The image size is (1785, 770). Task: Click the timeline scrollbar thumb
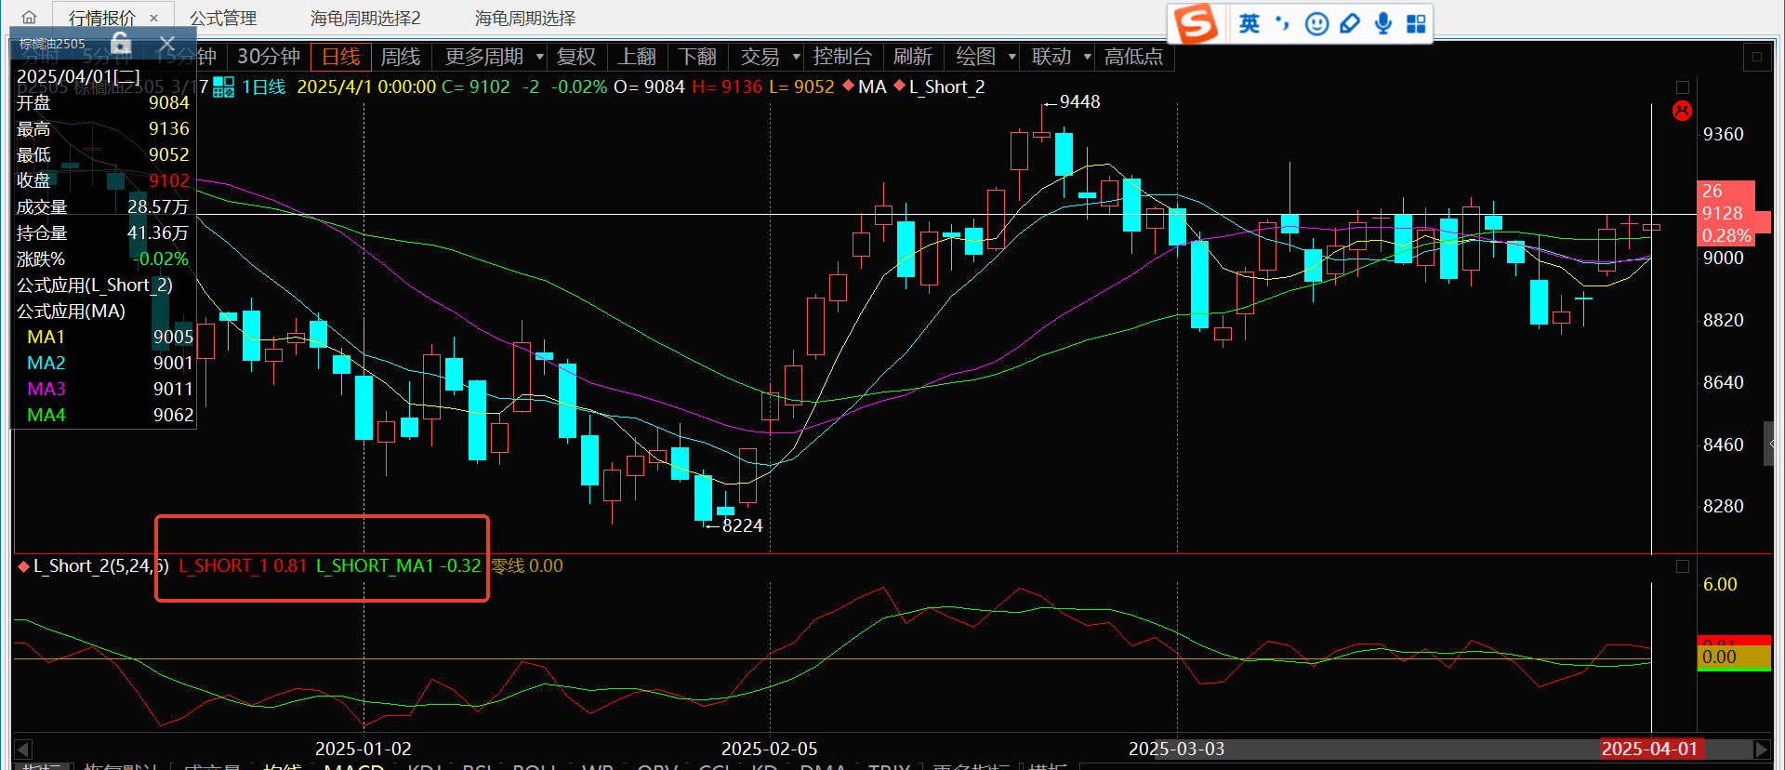(1453, 749)
